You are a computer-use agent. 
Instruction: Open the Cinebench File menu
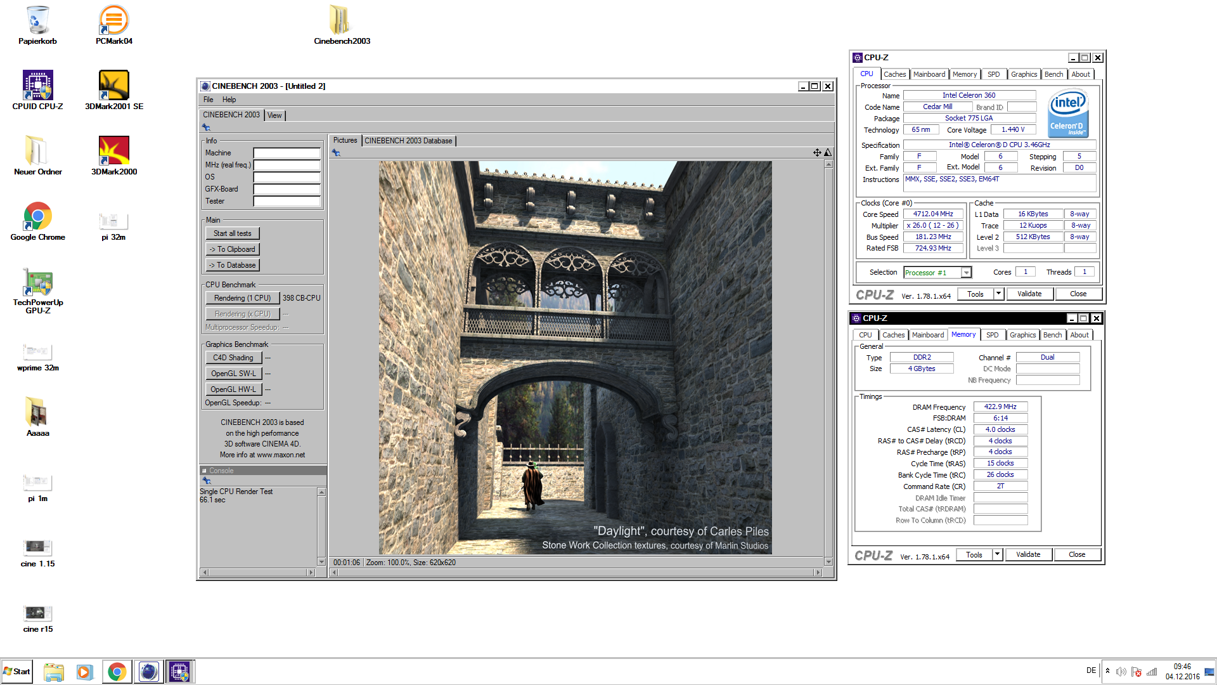(x=208, y=100)
